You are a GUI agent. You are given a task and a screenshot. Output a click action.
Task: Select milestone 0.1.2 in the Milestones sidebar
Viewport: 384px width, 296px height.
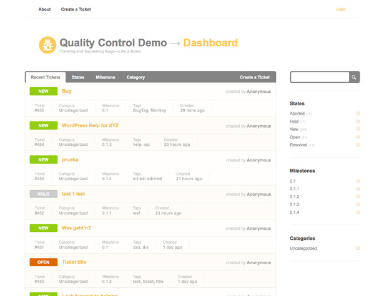(294, 197)
